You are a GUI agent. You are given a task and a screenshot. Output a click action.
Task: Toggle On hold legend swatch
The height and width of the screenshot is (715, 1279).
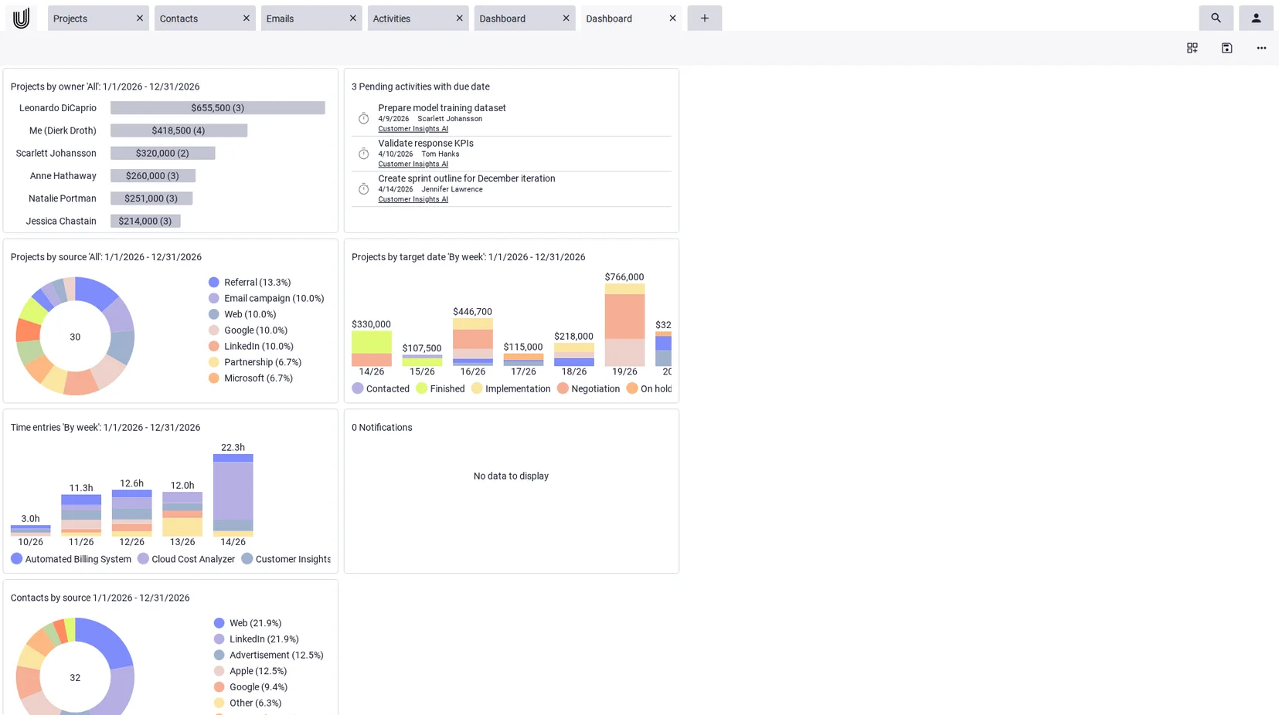(x=632, y=388)
